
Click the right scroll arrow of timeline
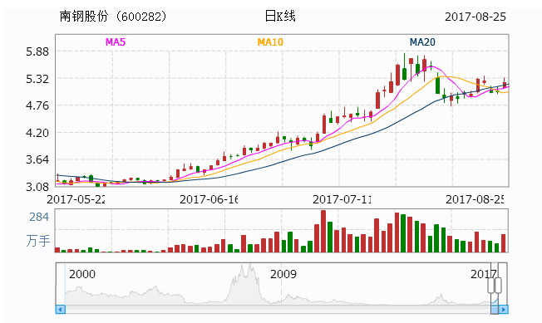click(x=503, y=309)
